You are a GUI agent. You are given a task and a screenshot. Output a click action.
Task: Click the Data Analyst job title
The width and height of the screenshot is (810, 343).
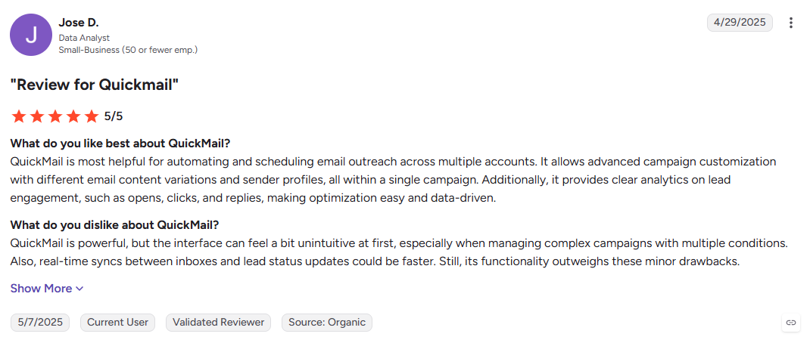coord(84,39)
